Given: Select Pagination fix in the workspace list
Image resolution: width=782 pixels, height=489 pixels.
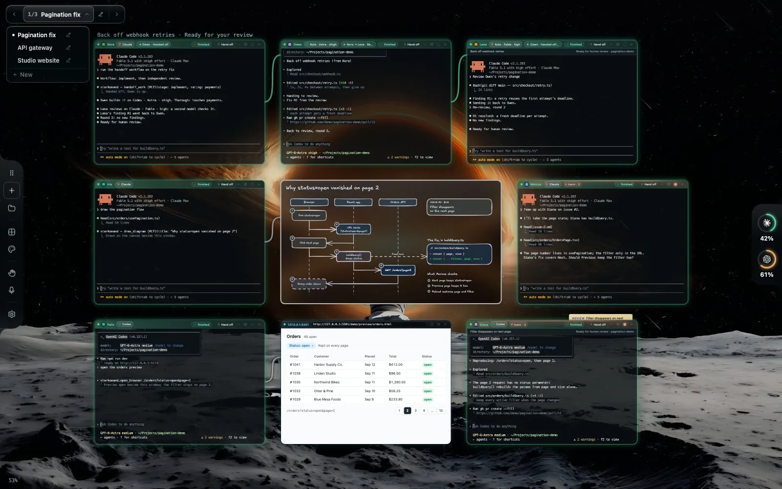Looking at the screenshot, I should tap(37, 35).
